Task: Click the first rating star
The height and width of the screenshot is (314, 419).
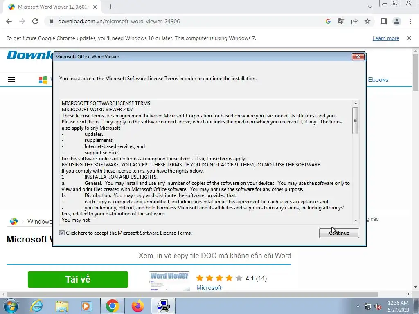Action: [x=200, y=278]
